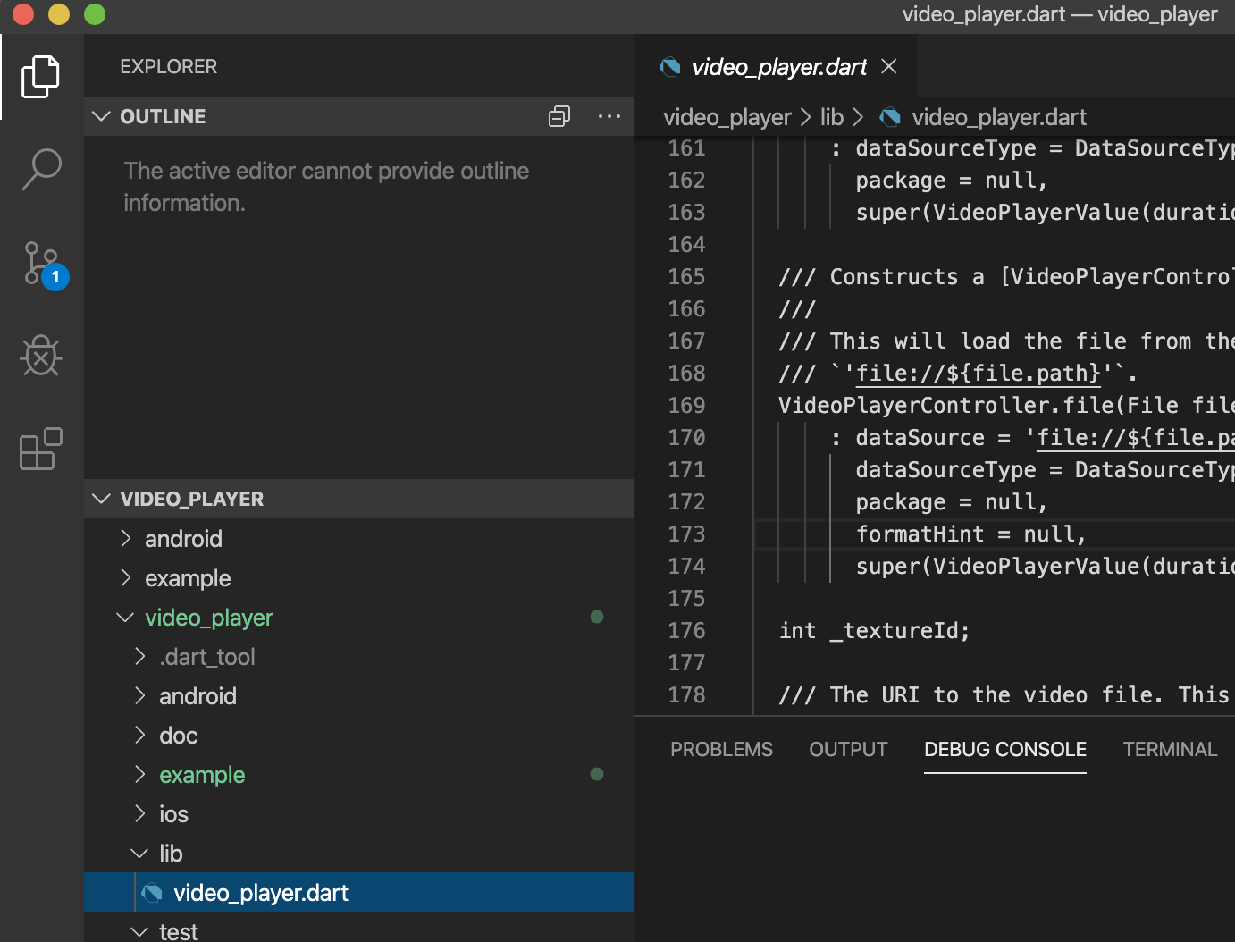Image resolution: width=1235 pixels, height=942 pixels.
Task: Open the Search view icon
Action: (x=41, y=169)
